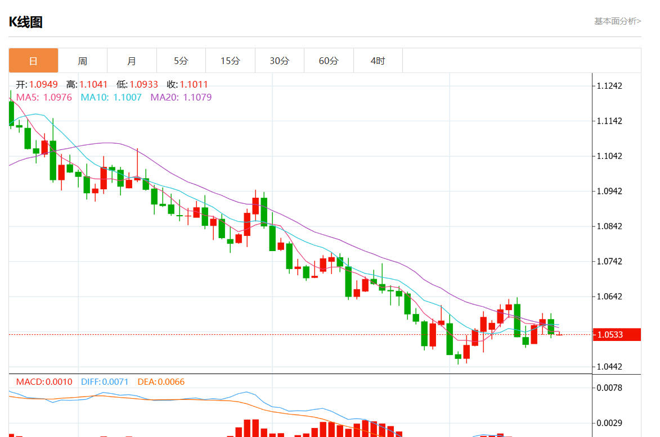Click the K线图 heading
660x437 pixels.
click(x=26, y=22)
